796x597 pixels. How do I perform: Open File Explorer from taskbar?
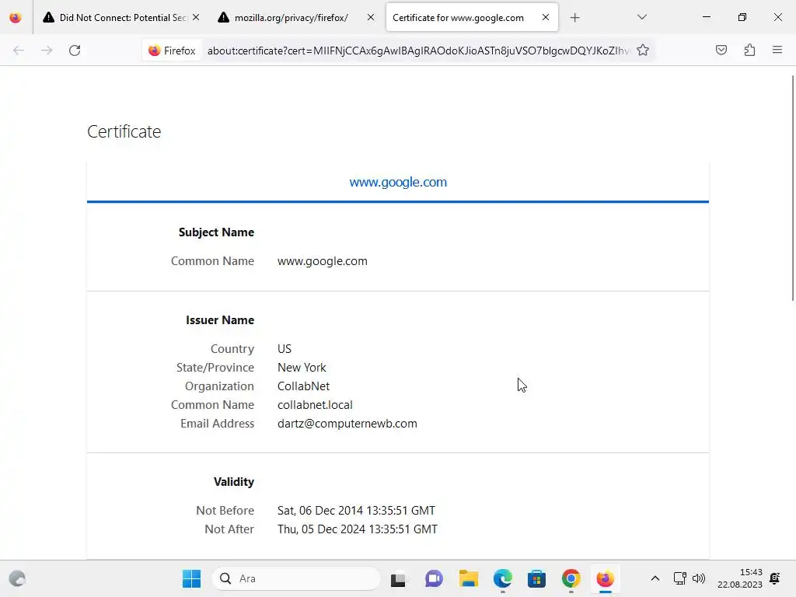pyautogui.click(x=468, y=578)
